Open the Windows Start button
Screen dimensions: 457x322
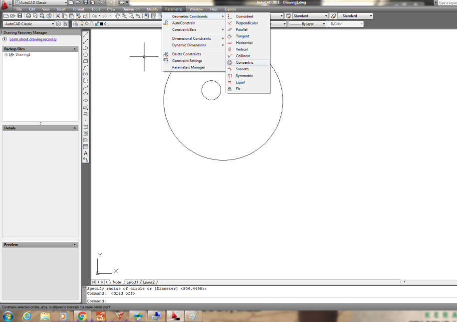[x=8, y=316]
